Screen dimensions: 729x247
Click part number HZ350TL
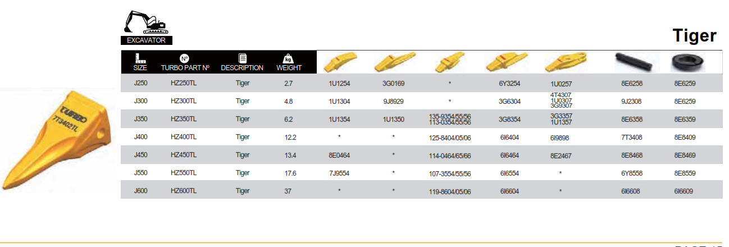click(x=184, y=119)
